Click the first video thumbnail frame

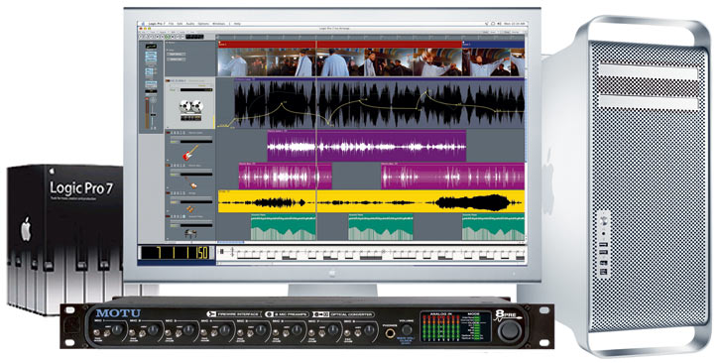(x=242, y=62)
